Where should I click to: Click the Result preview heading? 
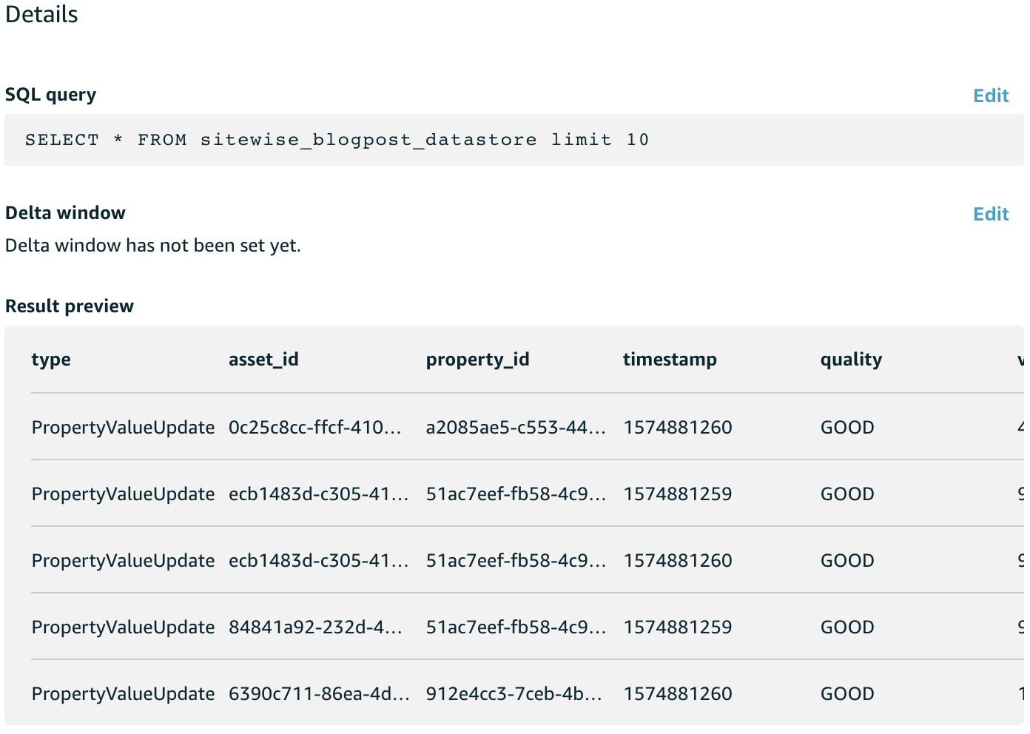(x=70, y=306)
